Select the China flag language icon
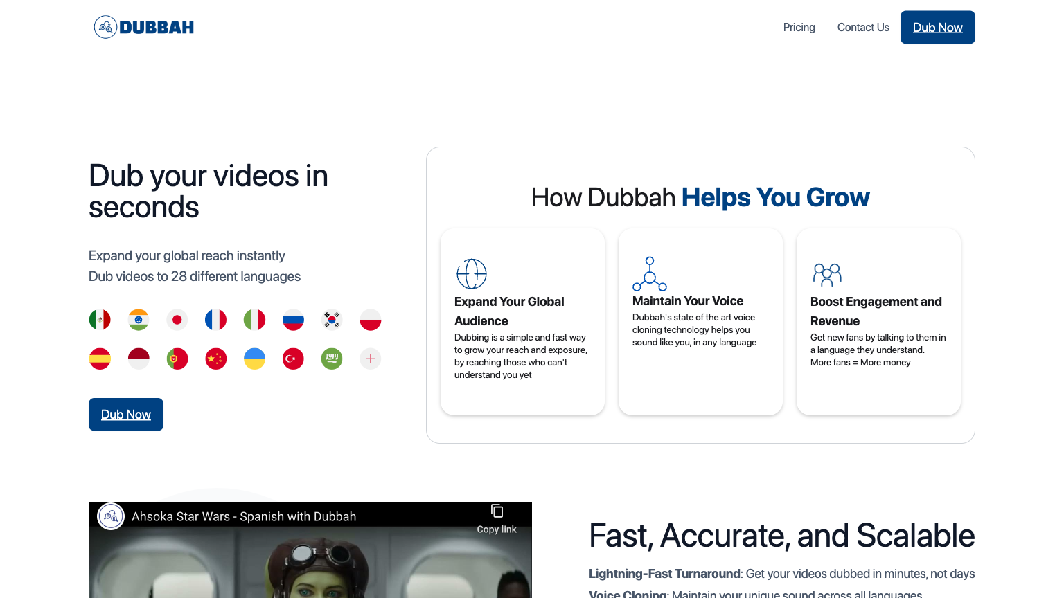Image resolution: width=1064 pixels, height=598 pixels. (x=215, y=359)
